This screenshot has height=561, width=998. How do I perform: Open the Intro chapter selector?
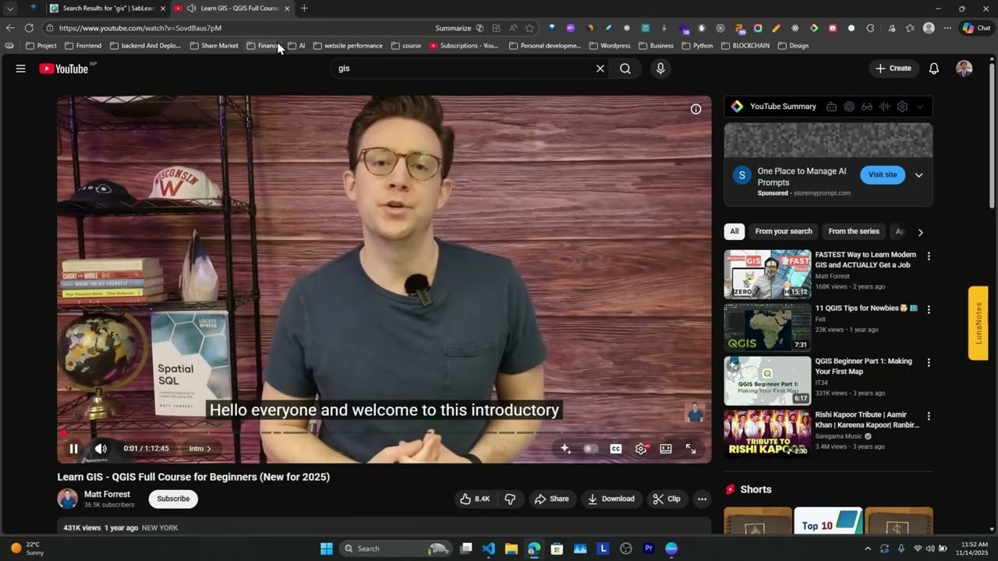pyautogui.click(x=200, y=449)
